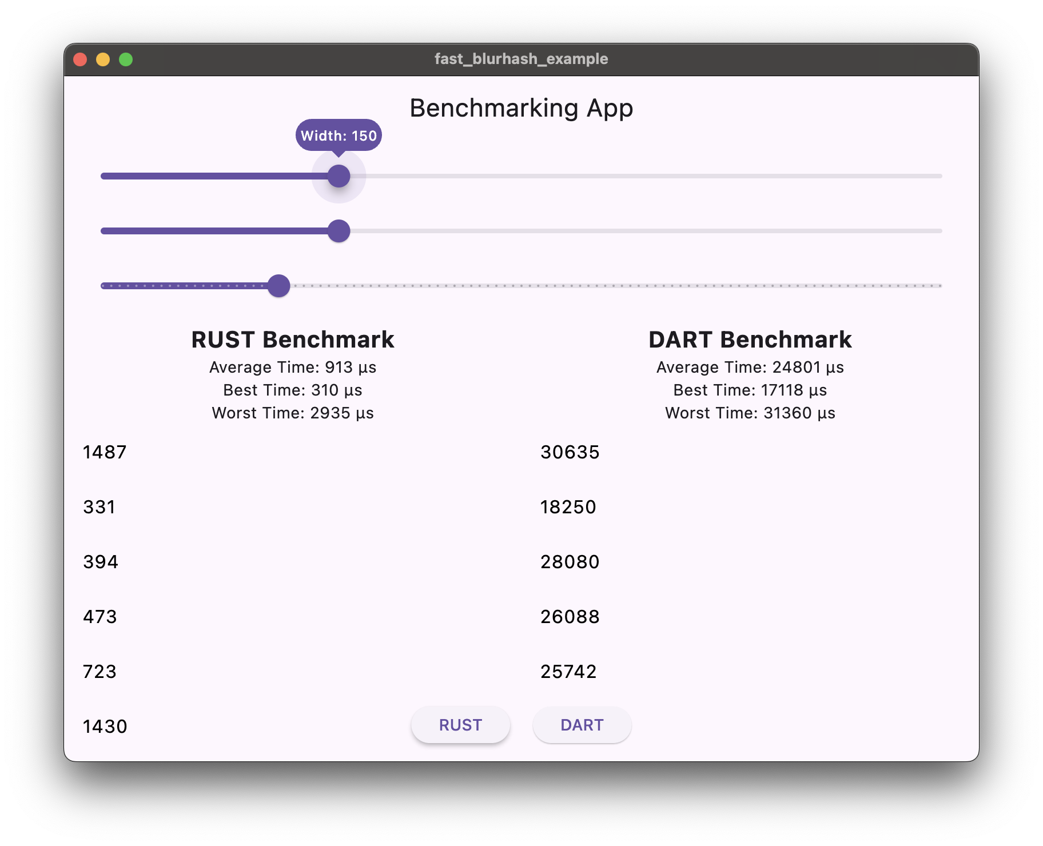Close the fast_blurhash_example window

point(80,59)
